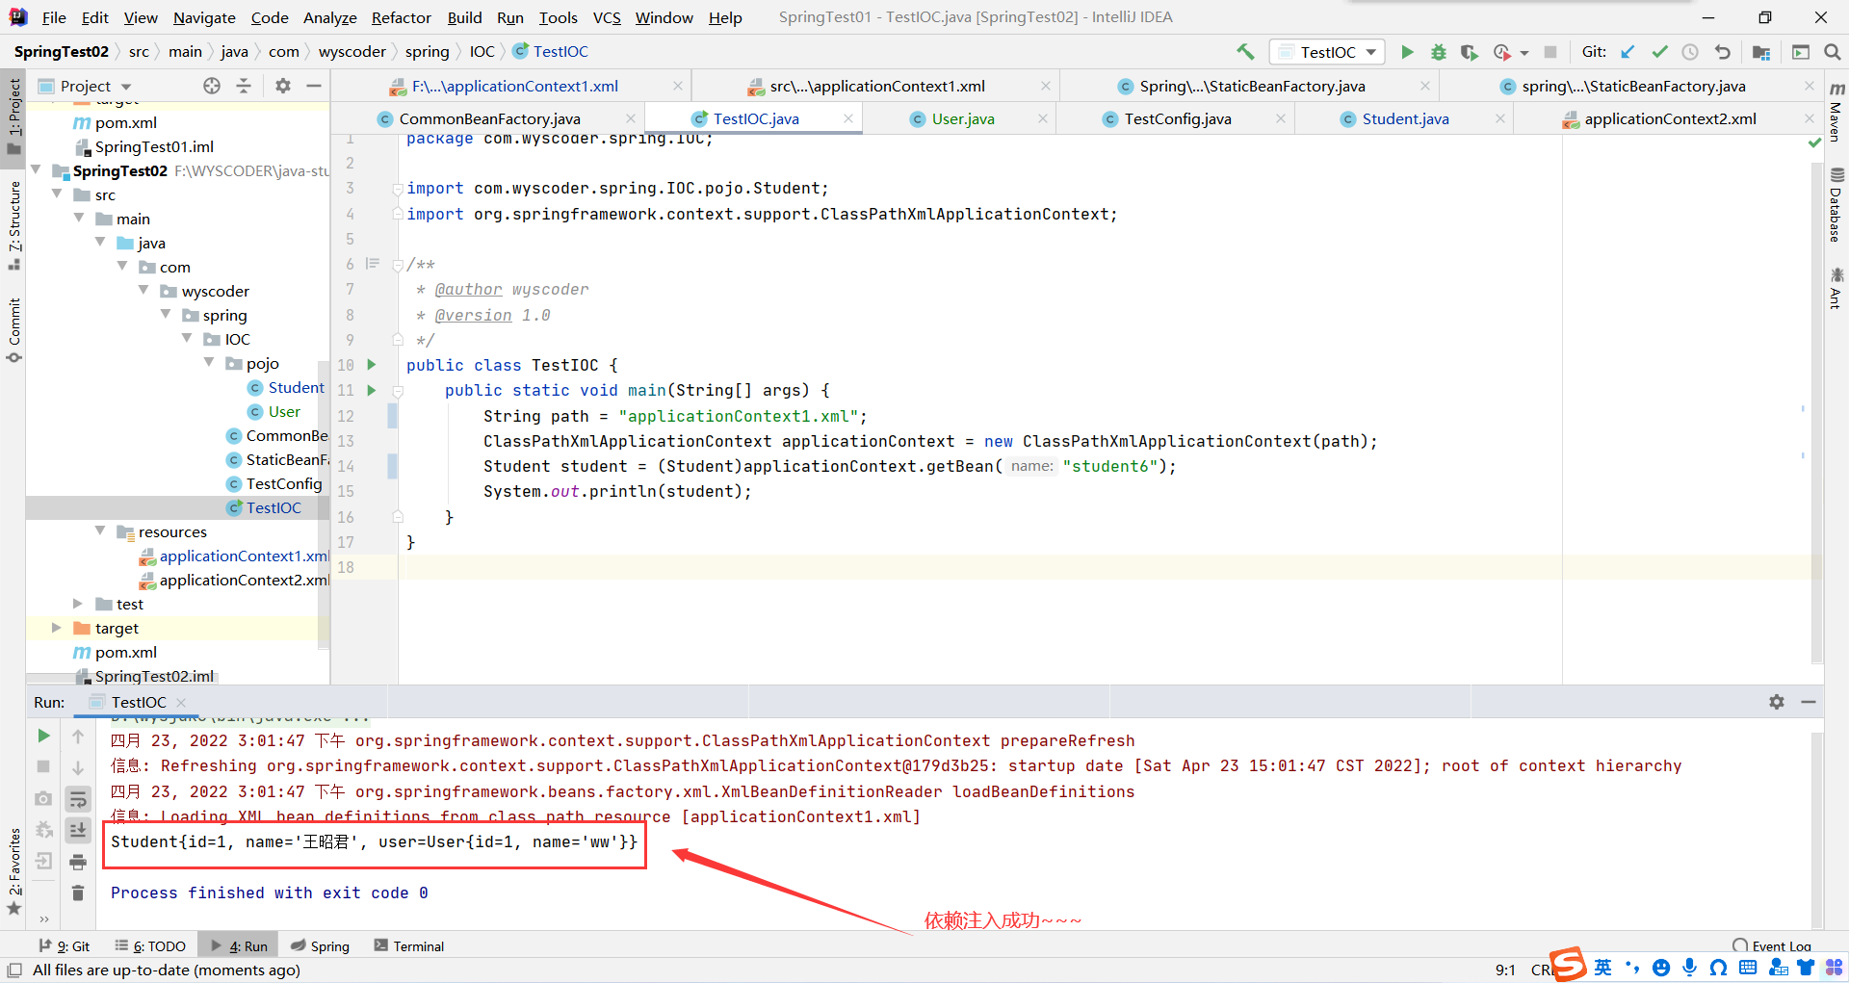The height and width of the screenshot is (983, 1849).
Task: Open Run panel settings gear
Action: (1777, 702)
